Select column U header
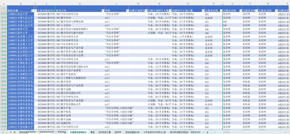 (x=232, y=3)
